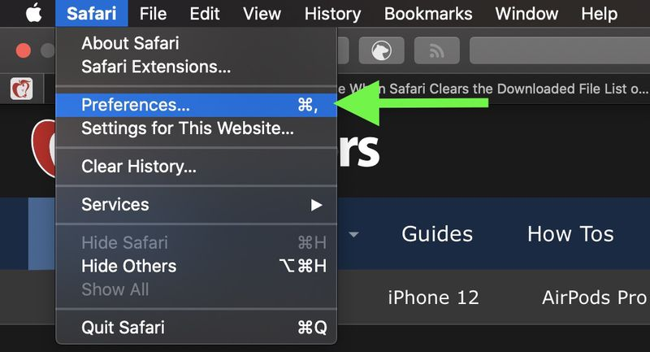The image size is (650, 352).
Task: Open About Safari
Action: coord(130,43)
